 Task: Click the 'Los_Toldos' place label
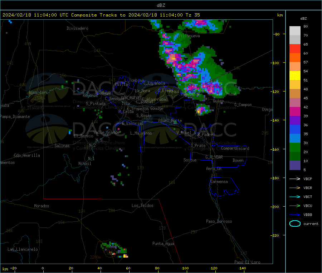coord(142,206)
